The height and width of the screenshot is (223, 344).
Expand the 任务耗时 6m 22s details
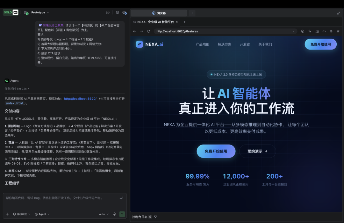point(17,89)
